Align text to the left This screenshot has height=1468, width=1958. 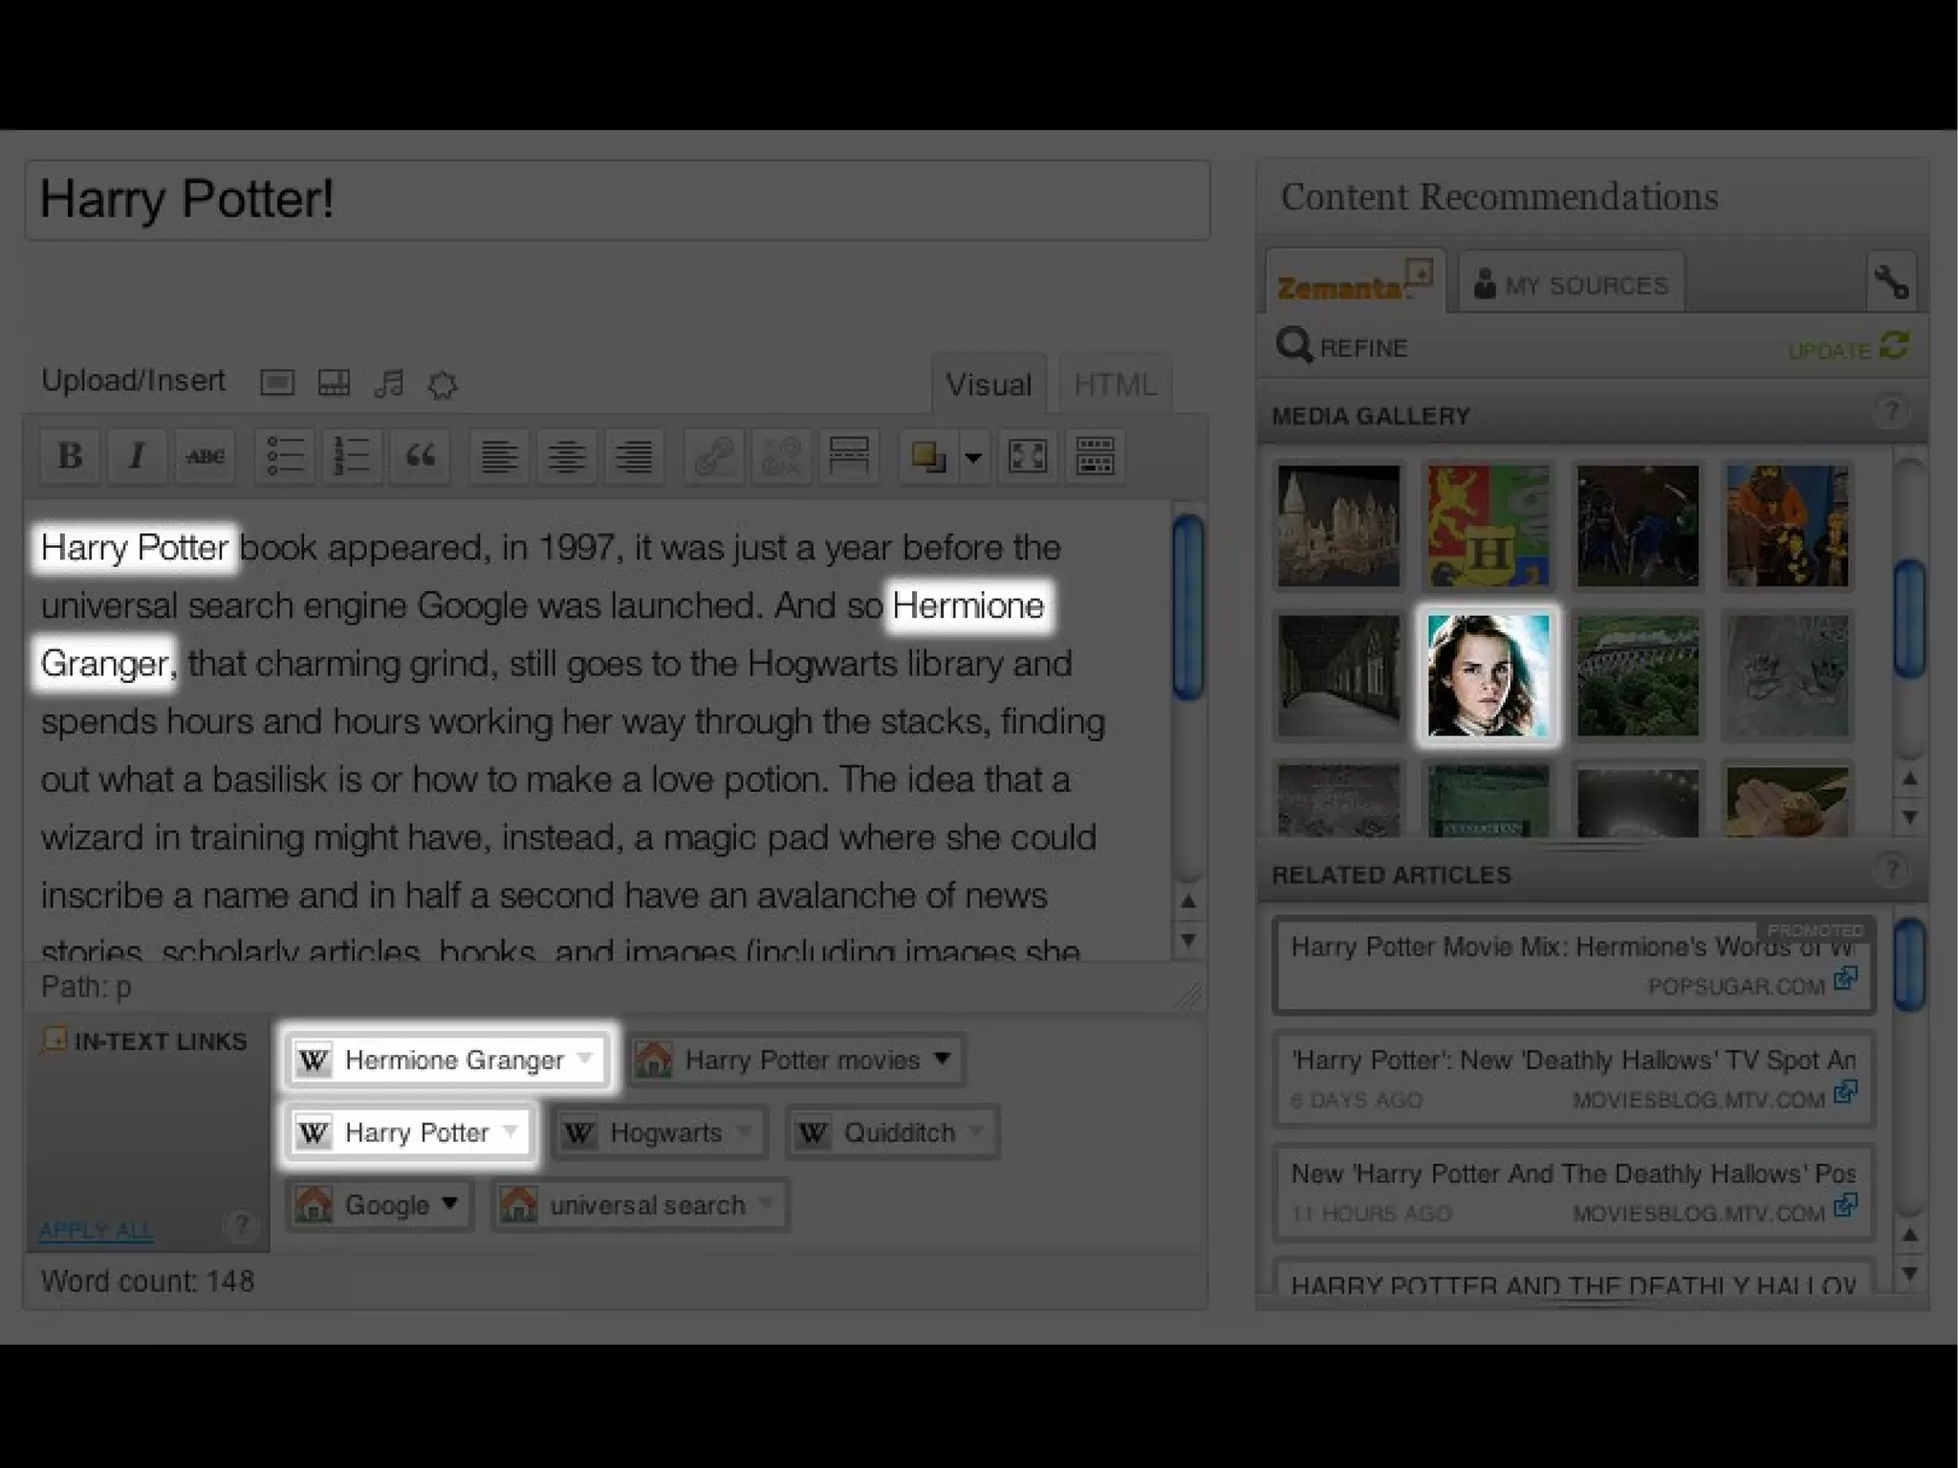coord(499,456)
